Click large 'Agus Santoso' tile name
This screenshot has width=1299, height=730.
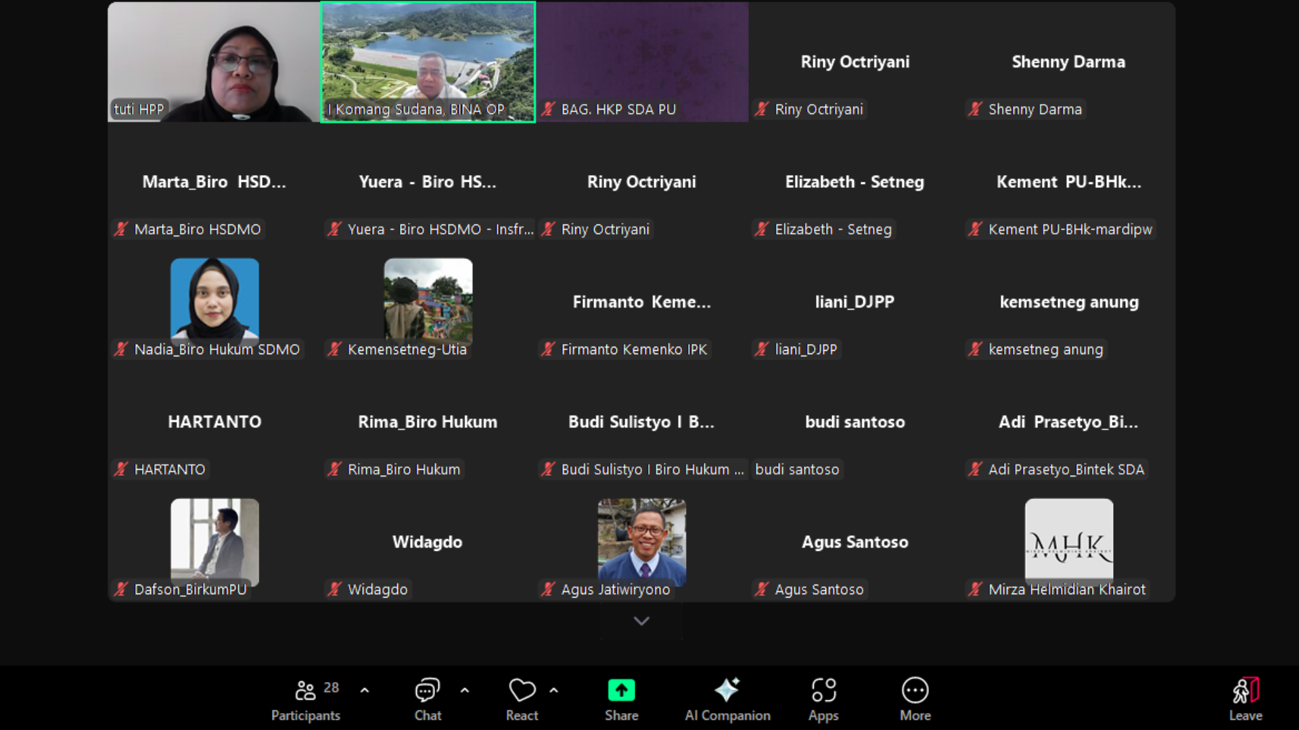(854, 542)
